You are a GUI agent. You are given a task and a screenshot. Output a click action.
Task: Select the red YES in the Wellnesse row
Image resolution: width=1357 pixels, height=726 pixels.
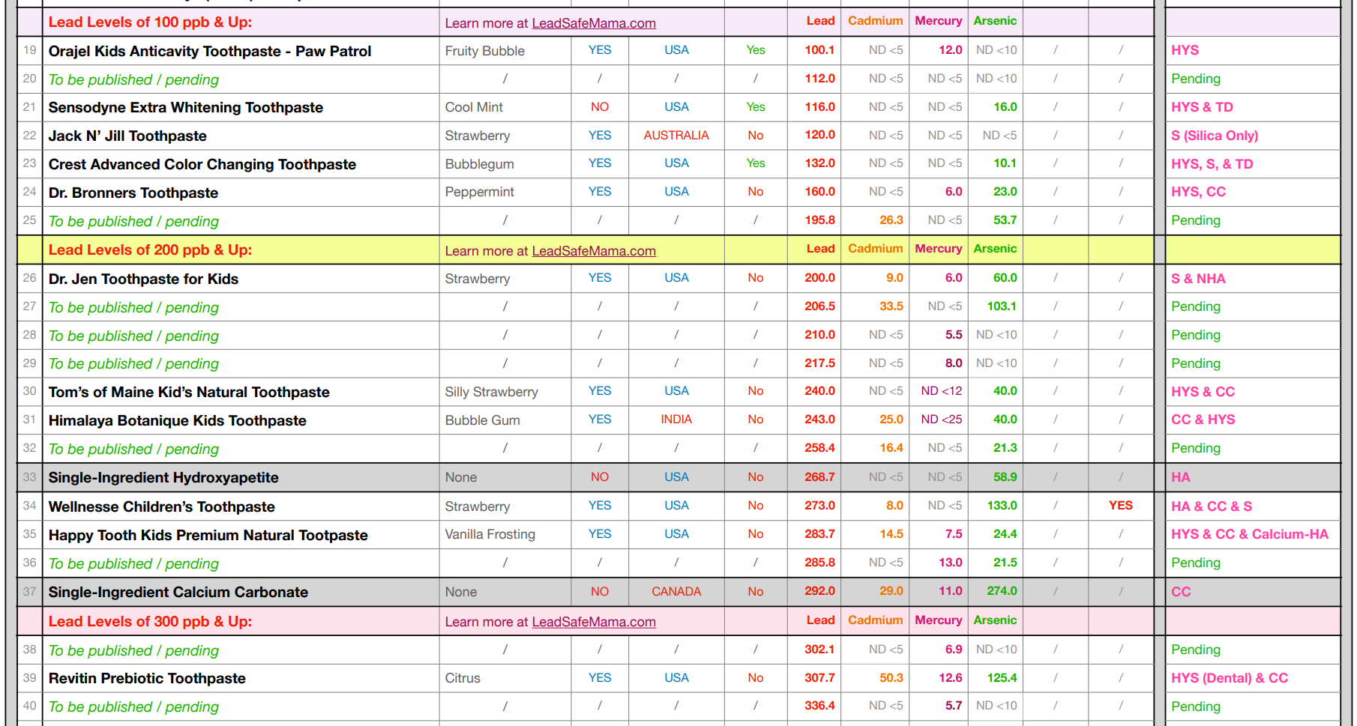pos(1121,505)
